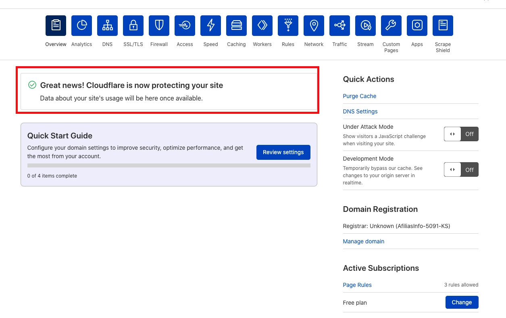Click the 'Free plan' text
506x318 pixels.
pyautogui.click(x=355, y=303)
